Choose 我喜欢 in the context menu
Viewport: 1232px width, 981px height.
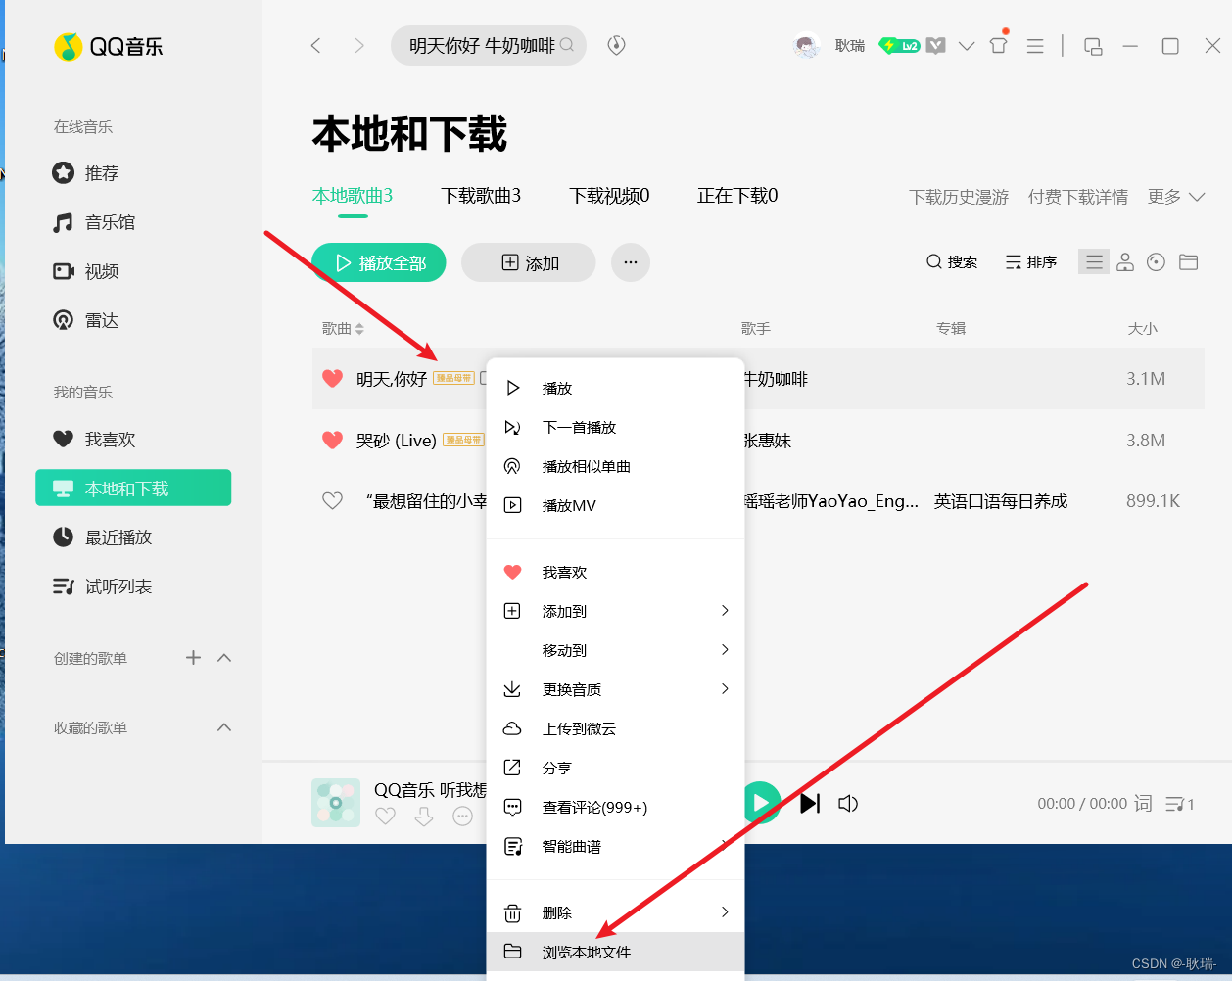(616, 572)
